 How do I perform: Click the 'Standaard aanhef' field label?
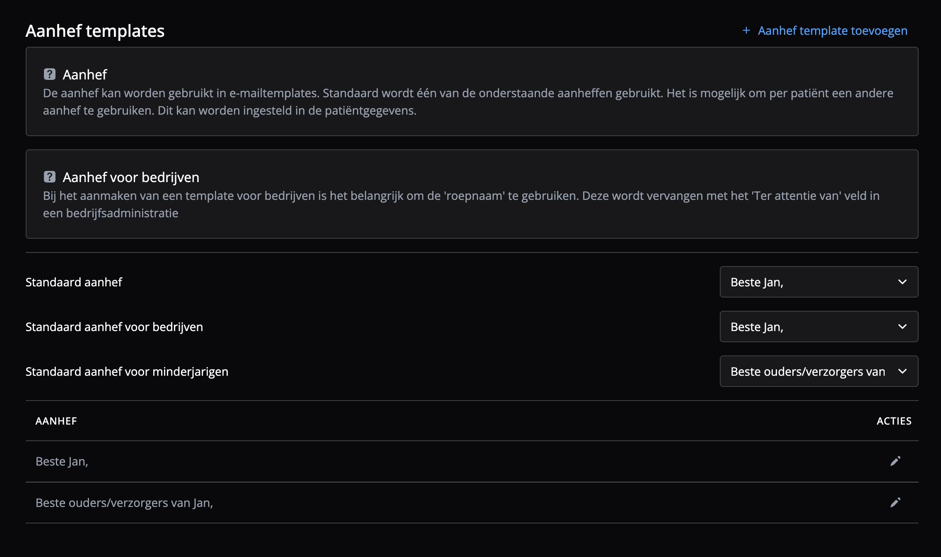click(74, 282)
